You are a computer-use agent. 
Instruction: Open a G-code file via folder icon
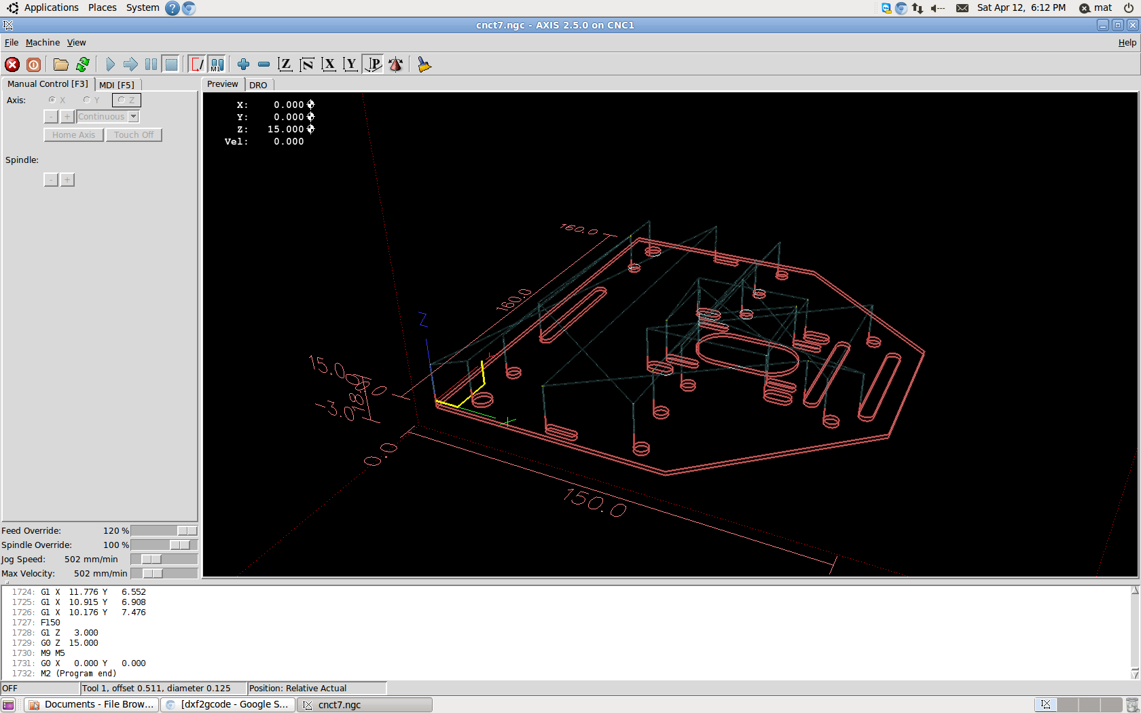click(x=61, y=65)
